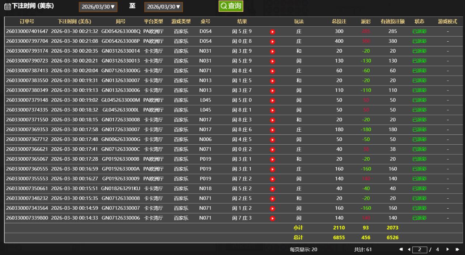The image size is (465, 255).
Task: Click play icon for order 260330007350661
Action: pyautogui.click(x=272, y=189)
